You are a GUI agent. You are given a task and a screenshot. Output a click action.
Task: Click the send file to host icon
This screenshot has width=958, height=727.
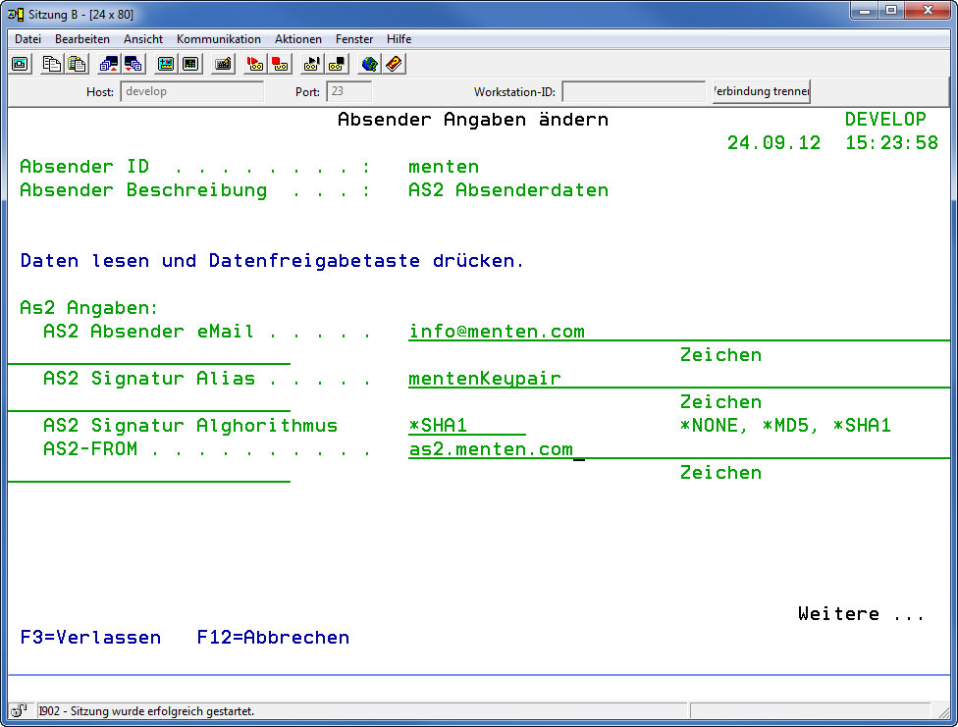[x=109, y=65]
